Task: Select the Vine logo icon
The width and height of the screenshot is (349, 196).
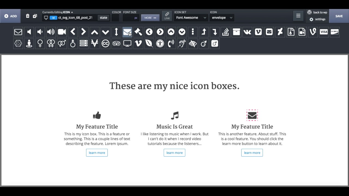Action: [x=312, y=32]
